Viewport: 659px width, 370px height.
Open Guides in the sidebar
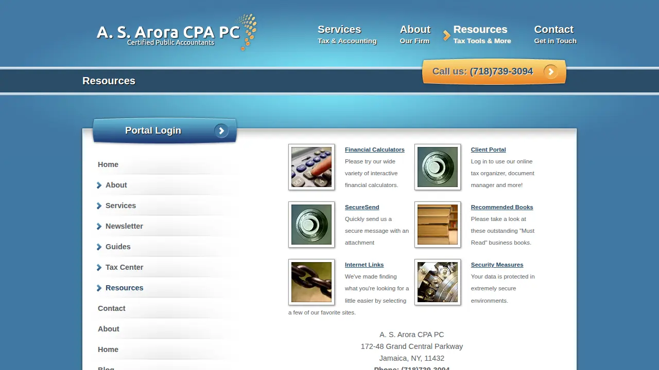tap(118, 247)
